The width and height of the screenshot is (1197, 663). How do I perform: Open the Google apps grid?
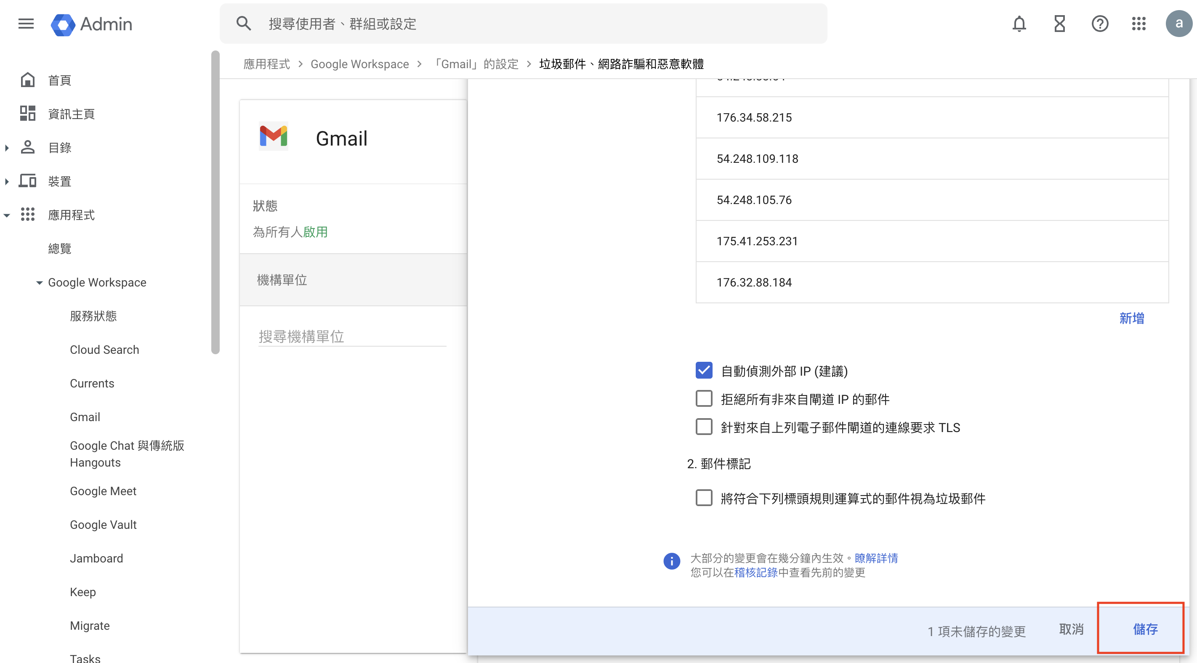tap(1138, 24)
